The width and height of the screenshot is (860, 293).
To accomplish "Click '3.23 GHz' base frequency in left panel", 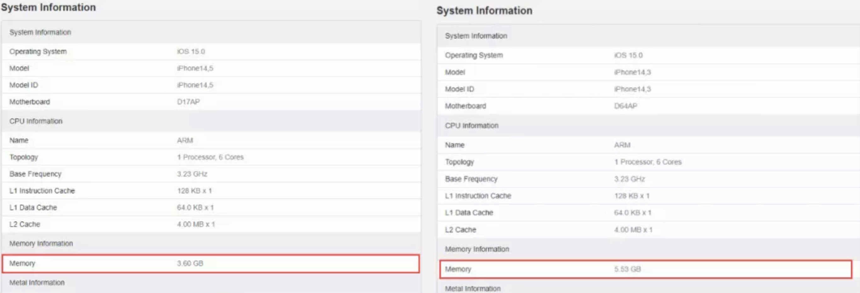I will (192, 174).
